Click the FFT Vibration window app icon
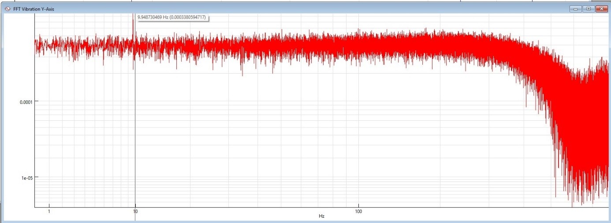The image size is (611, 223). point(7,9)
